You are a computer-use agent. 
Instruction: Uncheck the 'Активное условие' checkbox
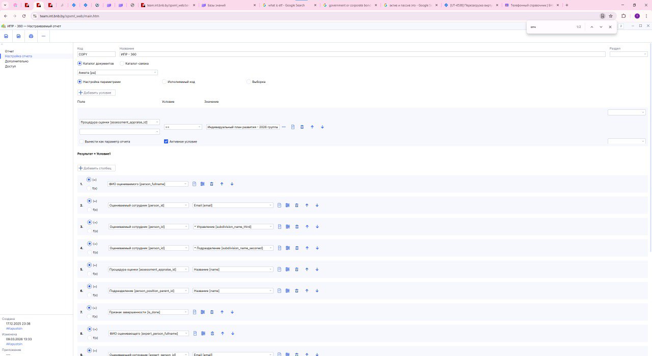(166, 141)
